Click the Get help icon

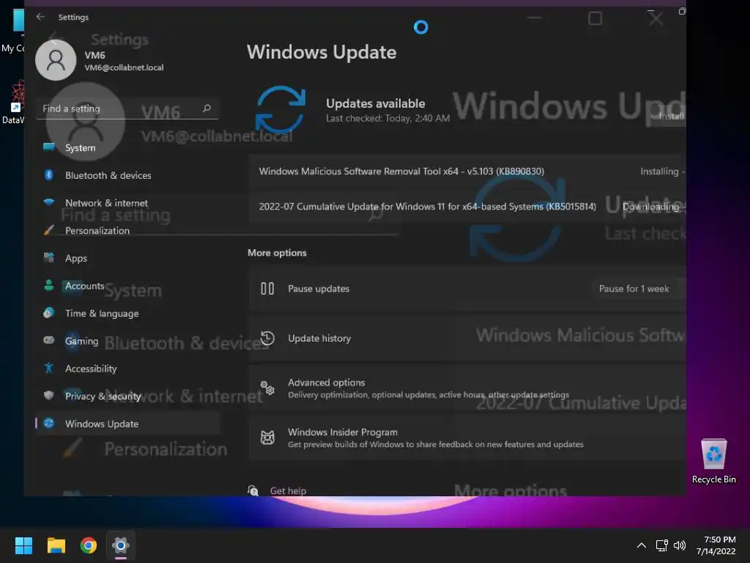click(x=253, y=490)
